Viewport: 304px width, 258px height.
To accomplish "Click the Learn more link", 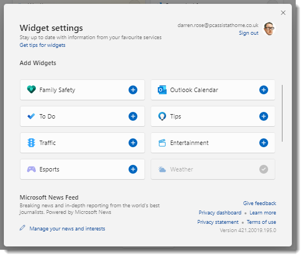I will (263, 213).
